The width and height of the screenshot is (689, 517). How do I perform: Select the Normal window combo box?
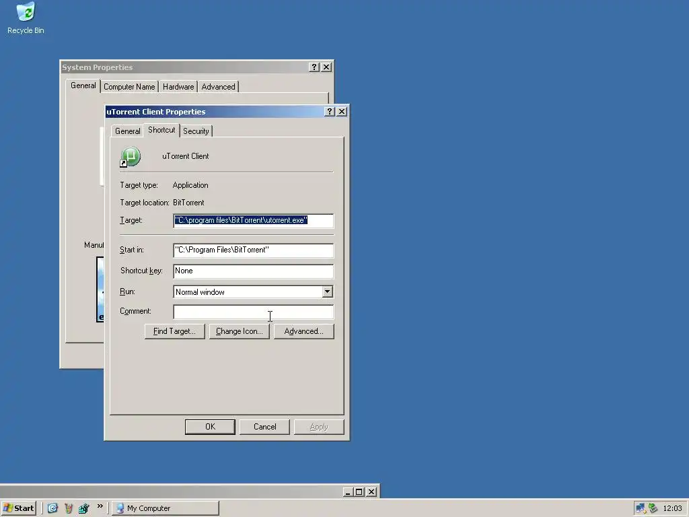point(253,292)
